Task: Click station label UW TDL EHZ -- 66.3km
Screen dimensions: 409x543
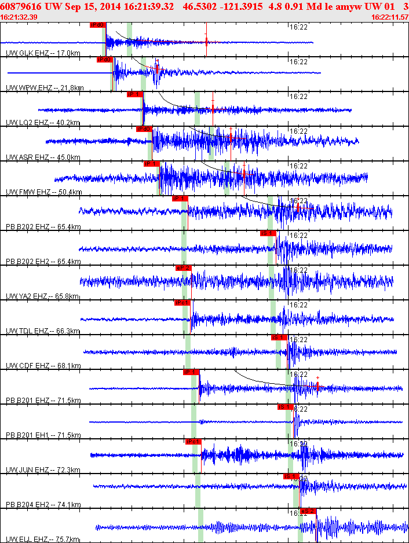Action: 43,331
